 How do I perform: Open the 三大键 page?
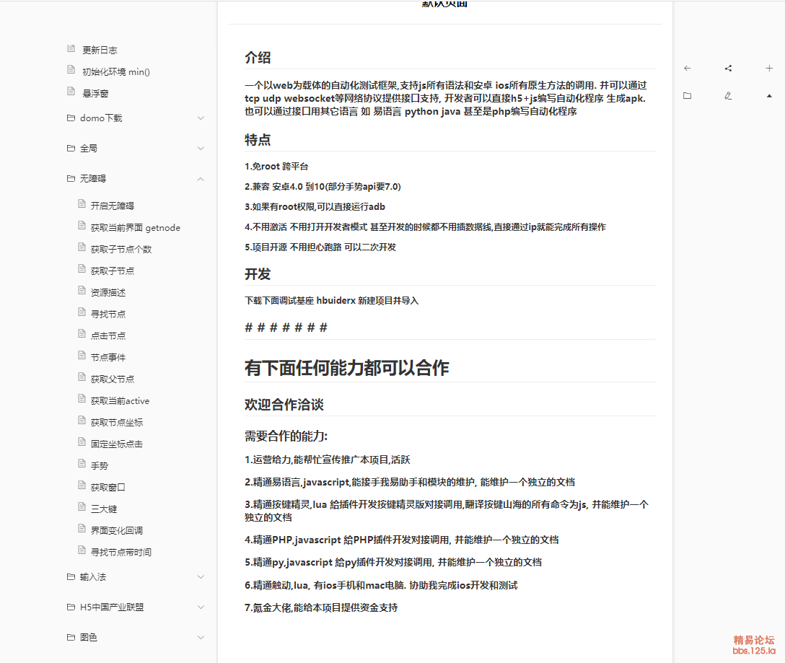[x=104, y=509]
